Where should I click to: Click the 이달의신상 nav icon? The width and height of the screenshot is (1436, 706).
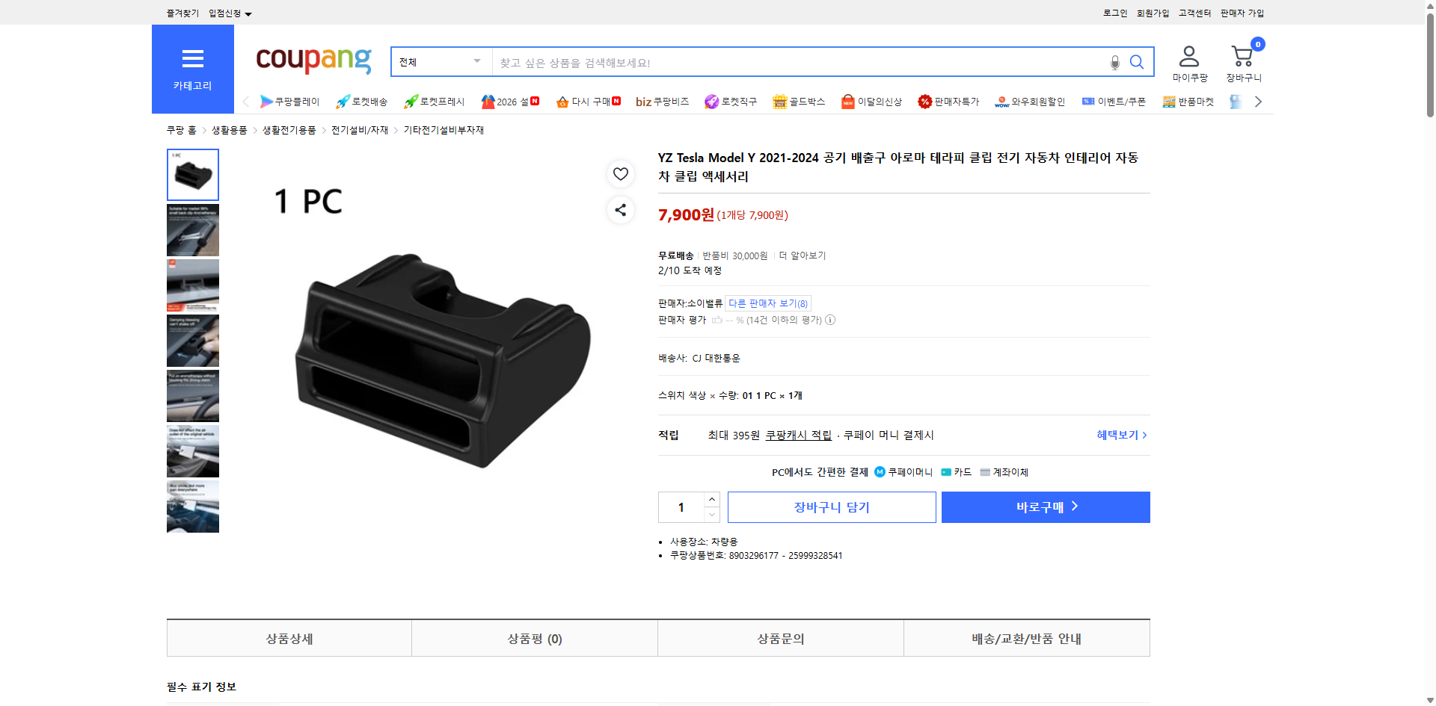click(x=871, y=102)
